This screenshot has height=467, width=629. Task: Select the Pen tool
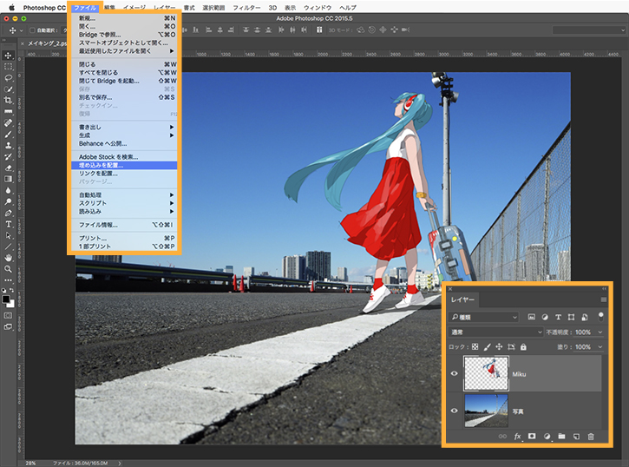[x=9, y=213]
